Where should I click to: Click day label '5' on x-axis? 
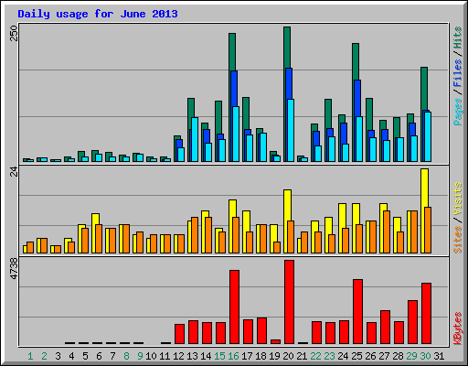(x=85, y=356)
